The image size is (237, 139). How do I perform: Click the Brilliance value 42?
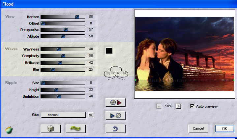click(x=91, y=62)
